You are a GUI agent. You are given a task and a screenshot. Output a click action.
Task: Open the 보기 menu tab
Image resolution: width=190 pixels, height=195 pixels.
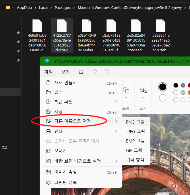[65, 72]
